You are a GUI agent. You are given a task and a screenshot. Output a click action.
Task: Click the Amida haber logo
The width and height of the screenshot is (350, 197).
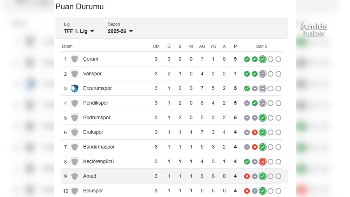314,30
